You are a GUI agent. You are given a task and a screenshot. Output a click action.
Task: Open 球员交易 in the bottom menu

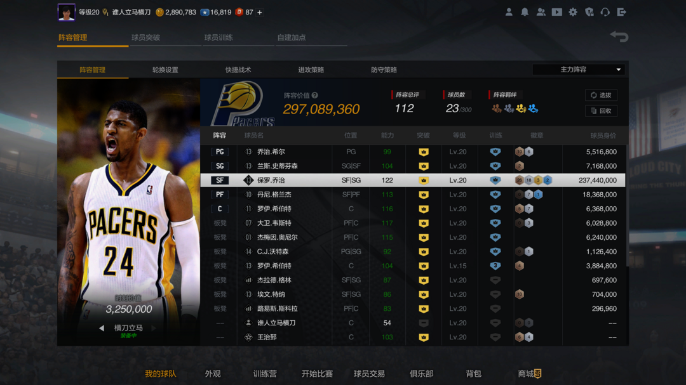click(369, 374)
